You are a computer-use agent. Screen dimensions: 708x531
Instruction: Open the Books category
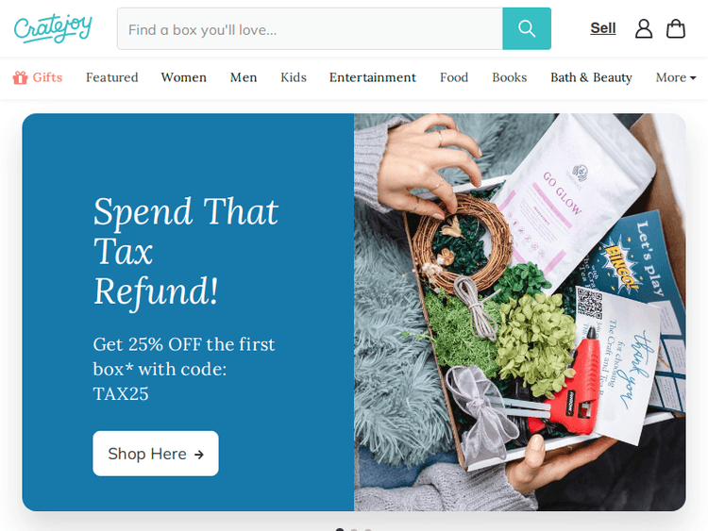click(x=510, y=77)
